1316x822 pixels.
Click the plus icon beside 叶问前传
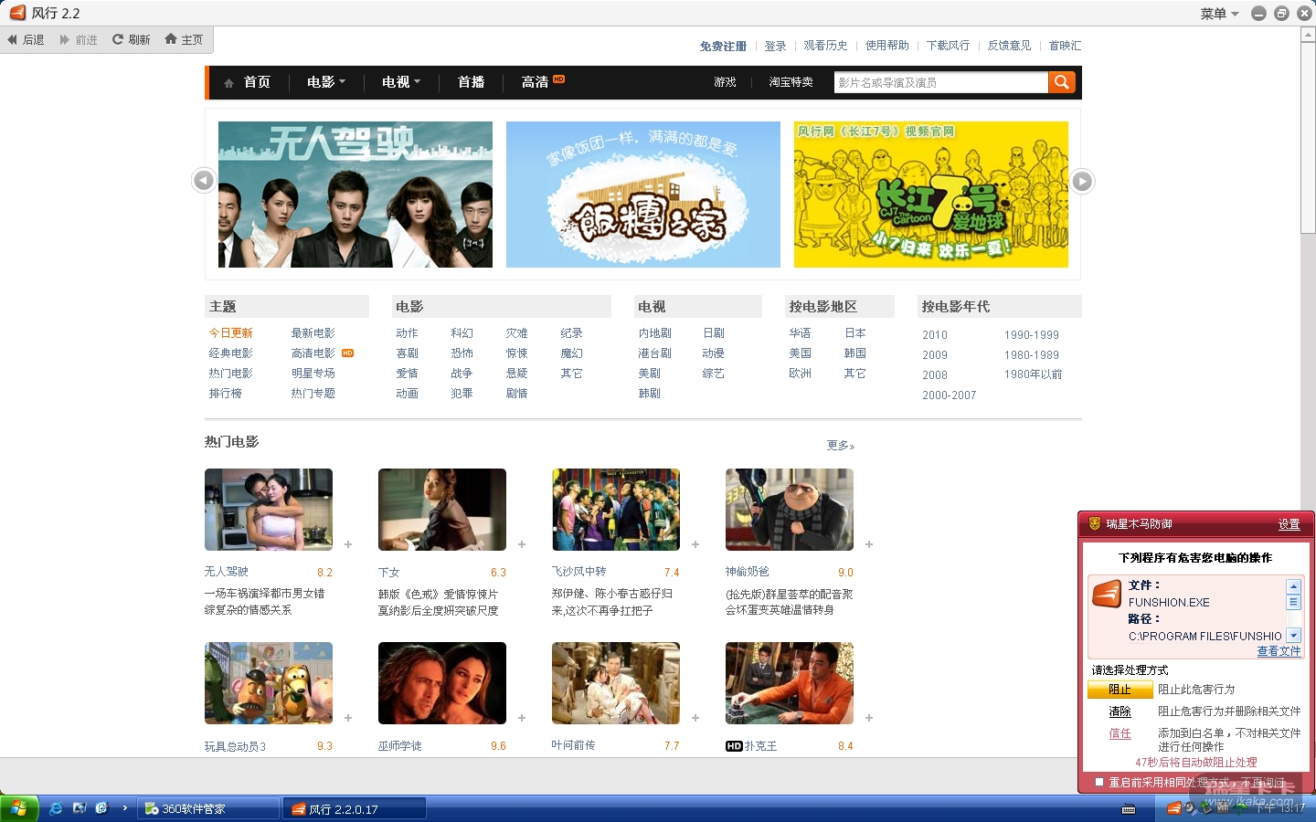pos(695,718)
